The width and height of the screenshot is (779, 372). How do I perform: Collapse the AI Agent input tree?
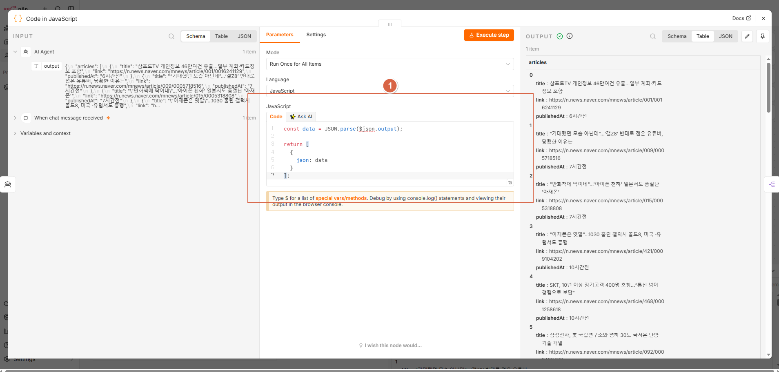click(x=15, y=52)
